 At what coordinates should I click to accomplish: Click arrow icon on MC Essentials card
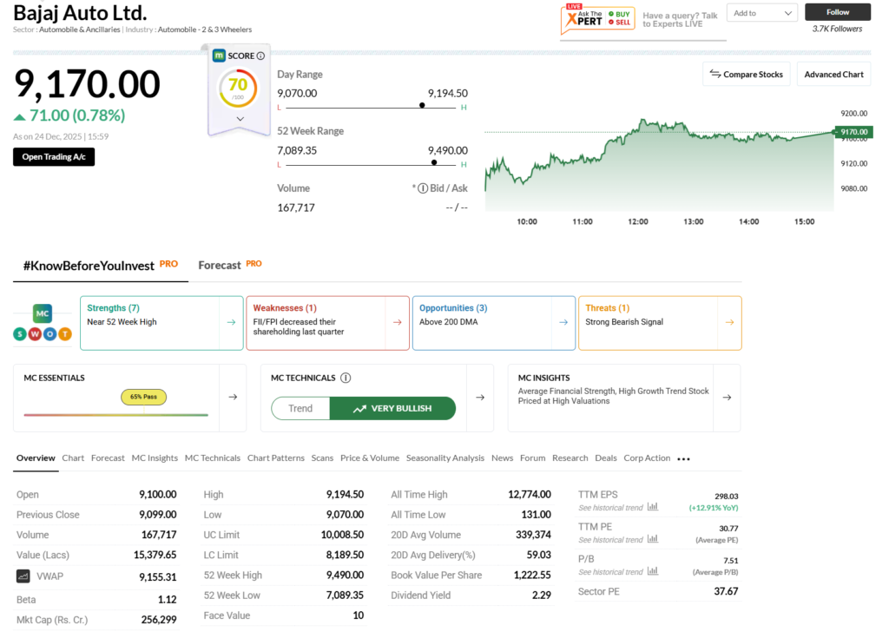point(233,397)
